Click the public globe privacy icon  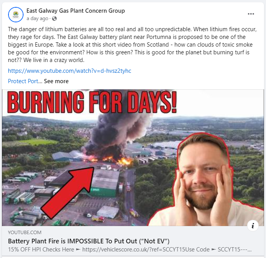pos(54,18)
